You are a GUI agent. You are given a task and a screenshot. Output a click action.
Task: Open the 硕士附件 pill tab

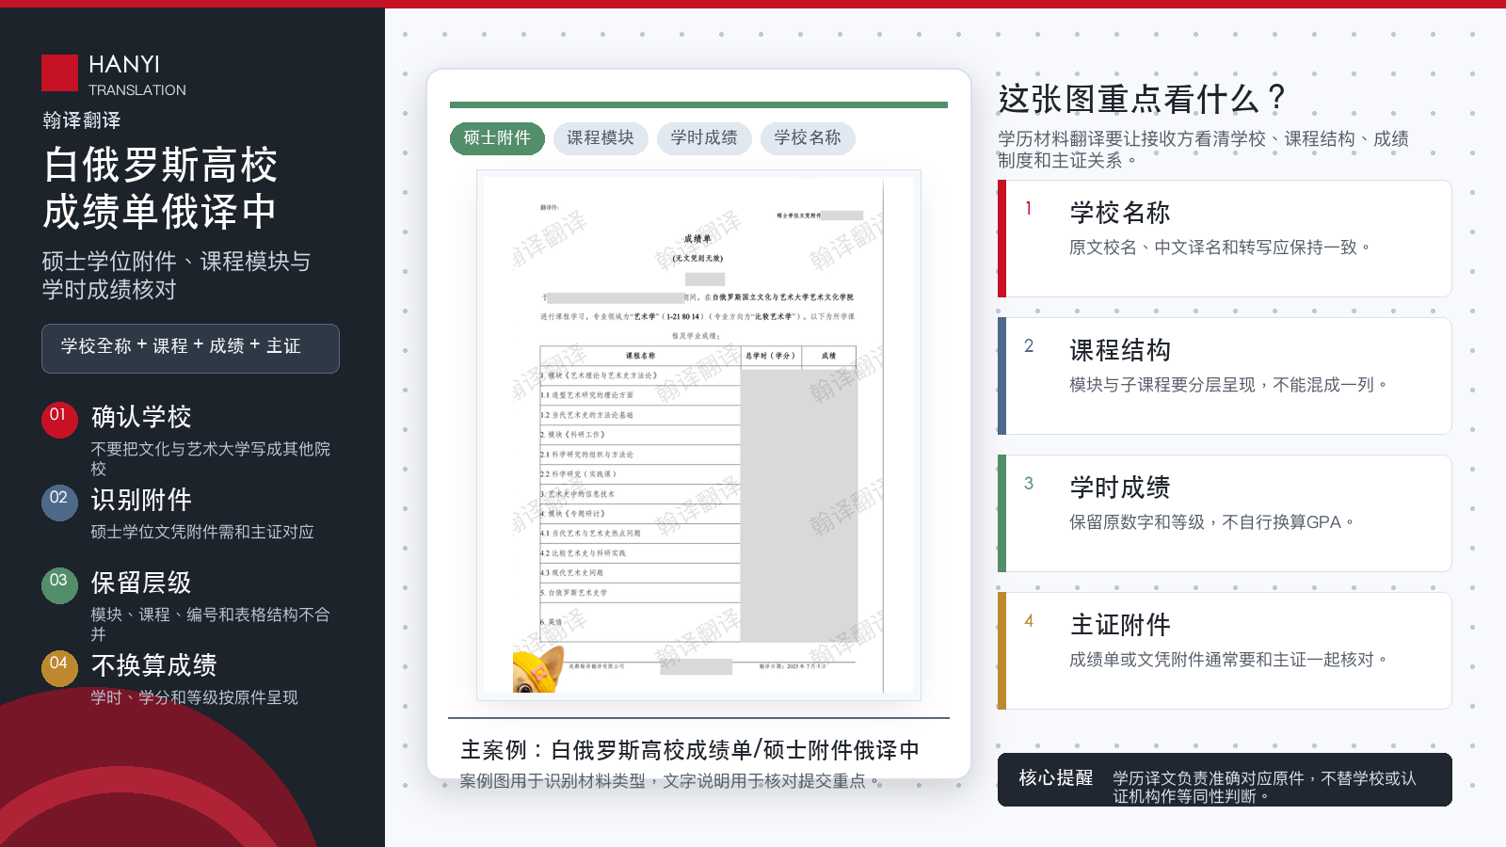click(497, 138)
